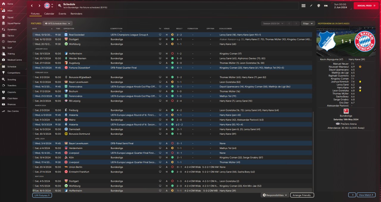Click the U19 Fixtures button

click(42, 195)
